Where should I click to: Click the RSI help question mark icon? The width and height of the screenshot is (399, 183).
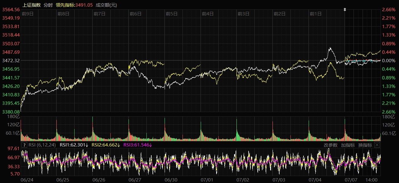click(24, 145)
